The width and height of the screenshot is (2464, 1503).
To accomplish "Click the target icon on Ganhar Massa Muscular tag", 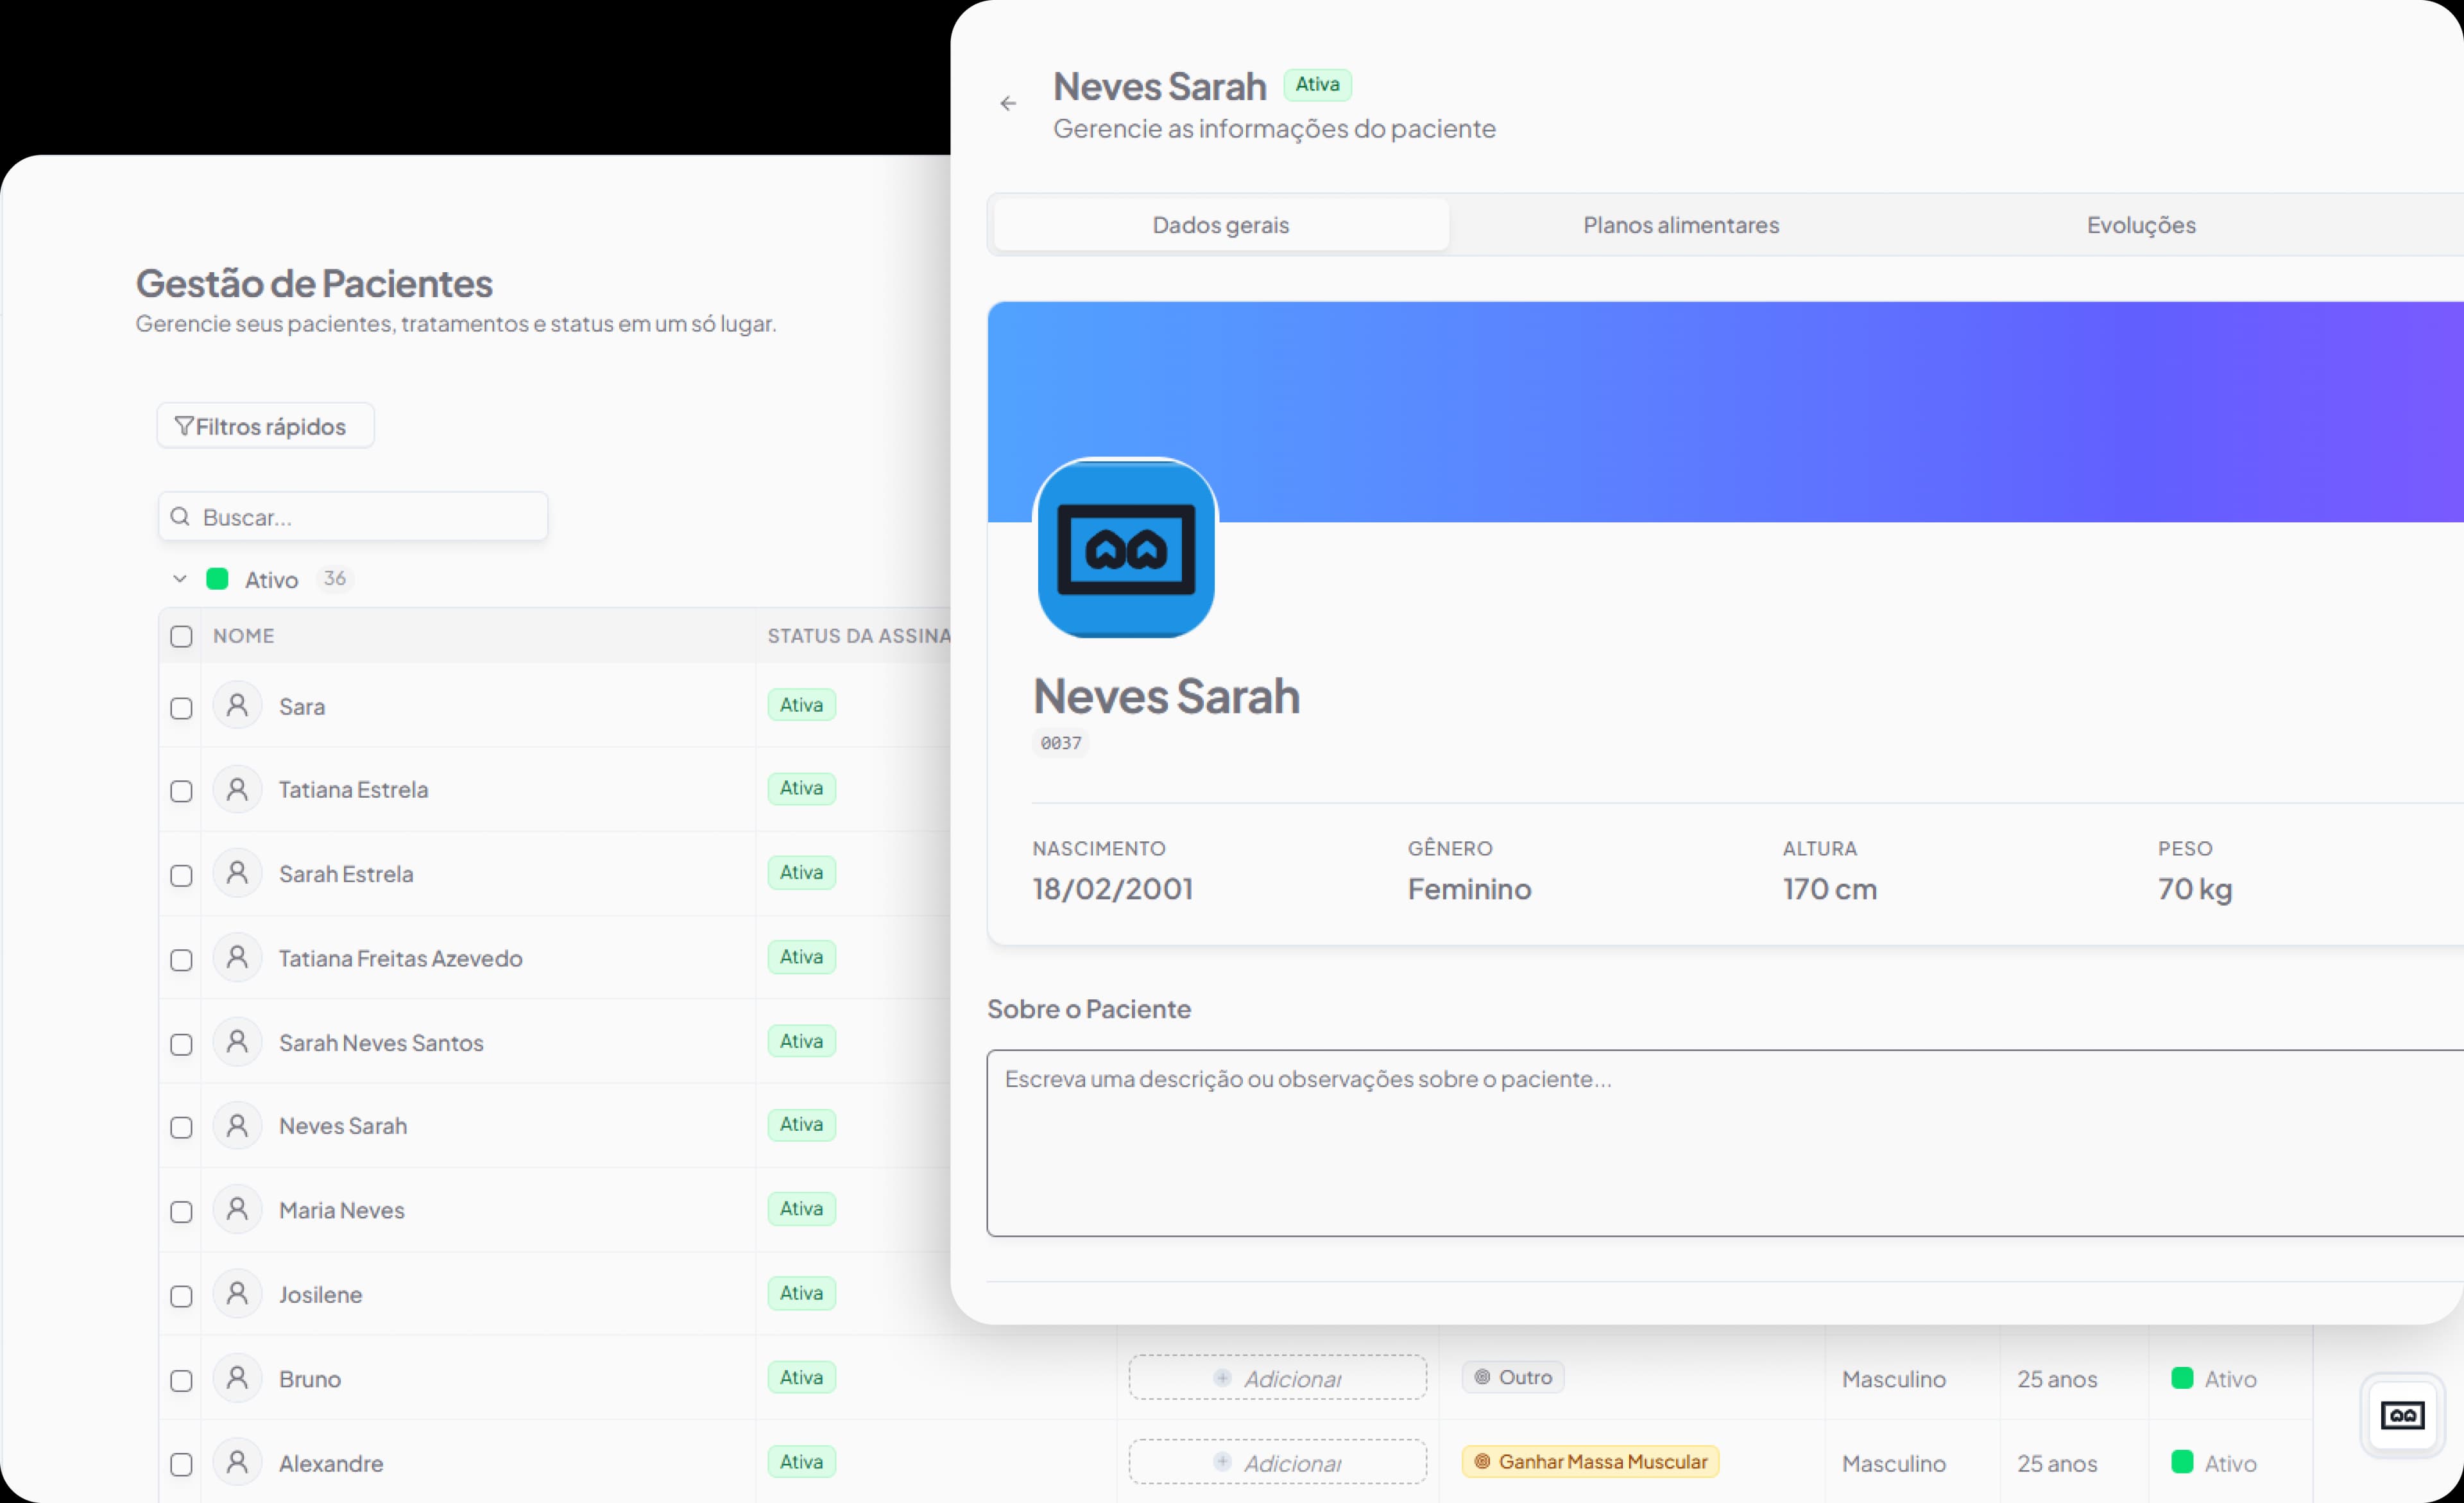I will [1482, 1461].
